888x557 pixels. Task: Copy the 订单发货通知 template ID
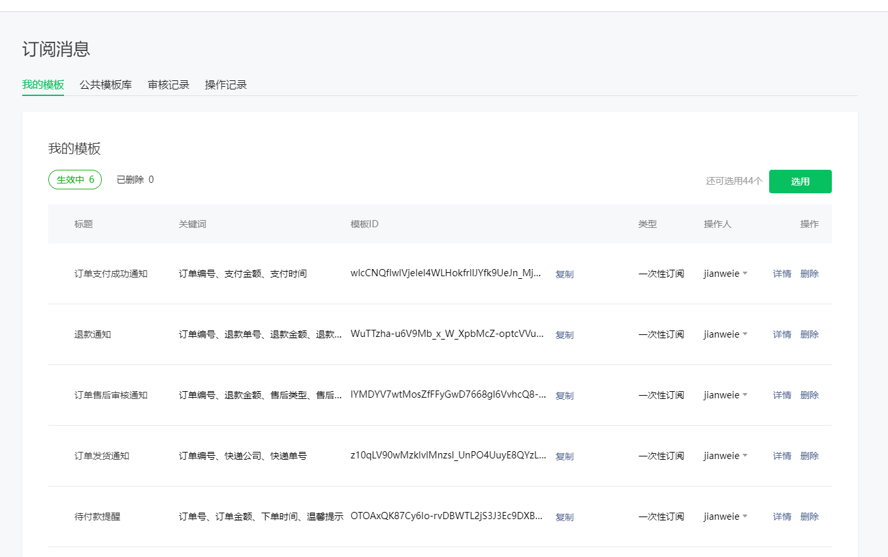[564, 456]
